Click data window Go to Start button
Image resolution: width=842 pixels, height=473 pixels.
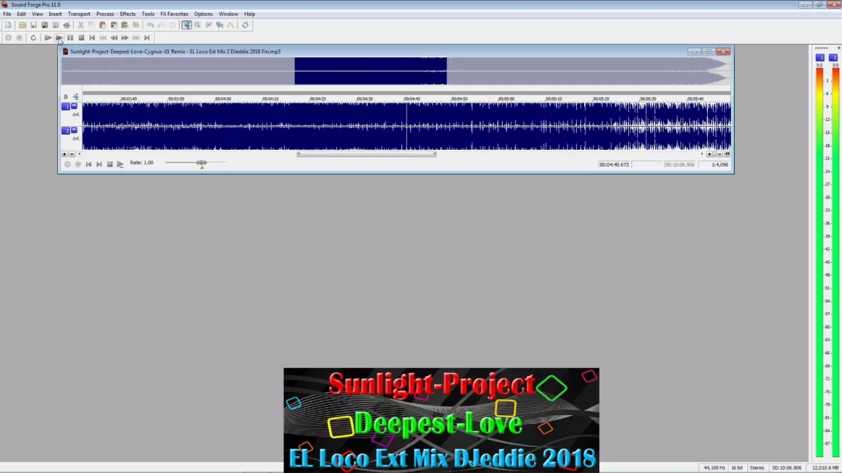(88, 164)
